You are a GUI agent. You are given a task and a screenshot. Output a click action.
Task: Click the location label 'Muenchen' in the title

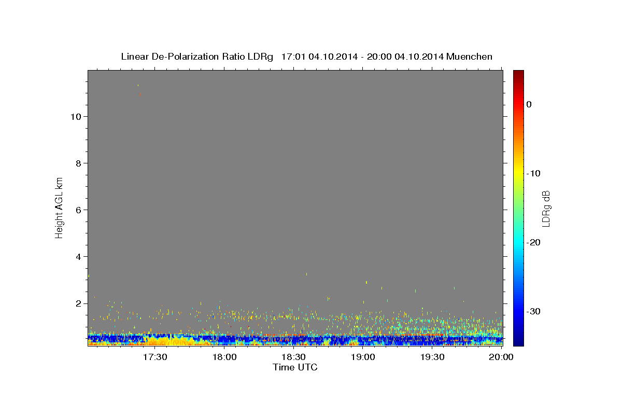point(469,57)
